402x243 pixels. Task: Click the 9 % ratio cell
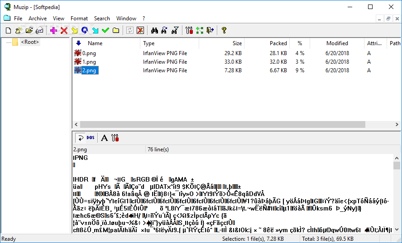(x=300, y=70)
